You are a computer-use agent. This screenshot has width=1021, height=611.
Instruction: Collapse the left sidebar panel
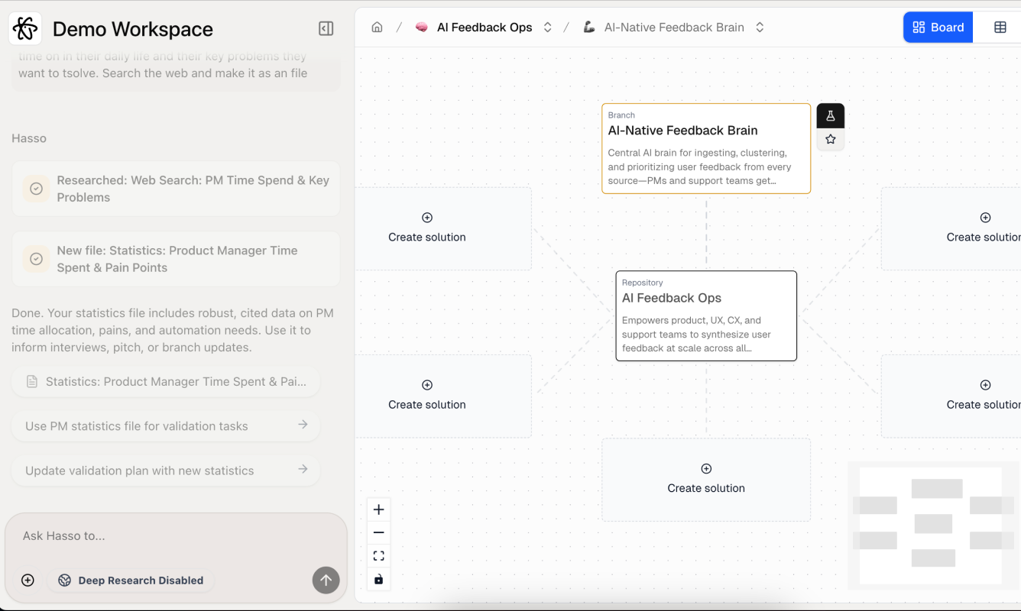pyautogui.click(x=326, y=29)
